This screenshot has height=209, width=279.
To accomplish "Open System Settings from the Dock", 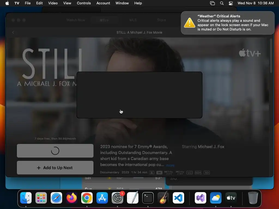I will coord(117,198).
